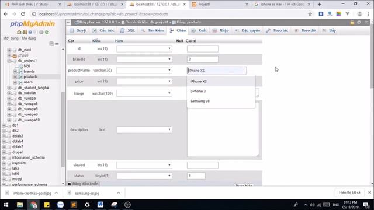The image size is (374, 210).
Task: Open File Explorer from taskbar
Action: click(20, 205)
